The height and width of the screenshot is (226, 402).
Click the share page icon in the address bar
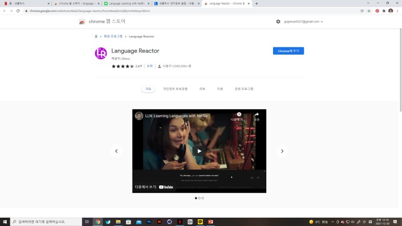[x=362, y=11]
